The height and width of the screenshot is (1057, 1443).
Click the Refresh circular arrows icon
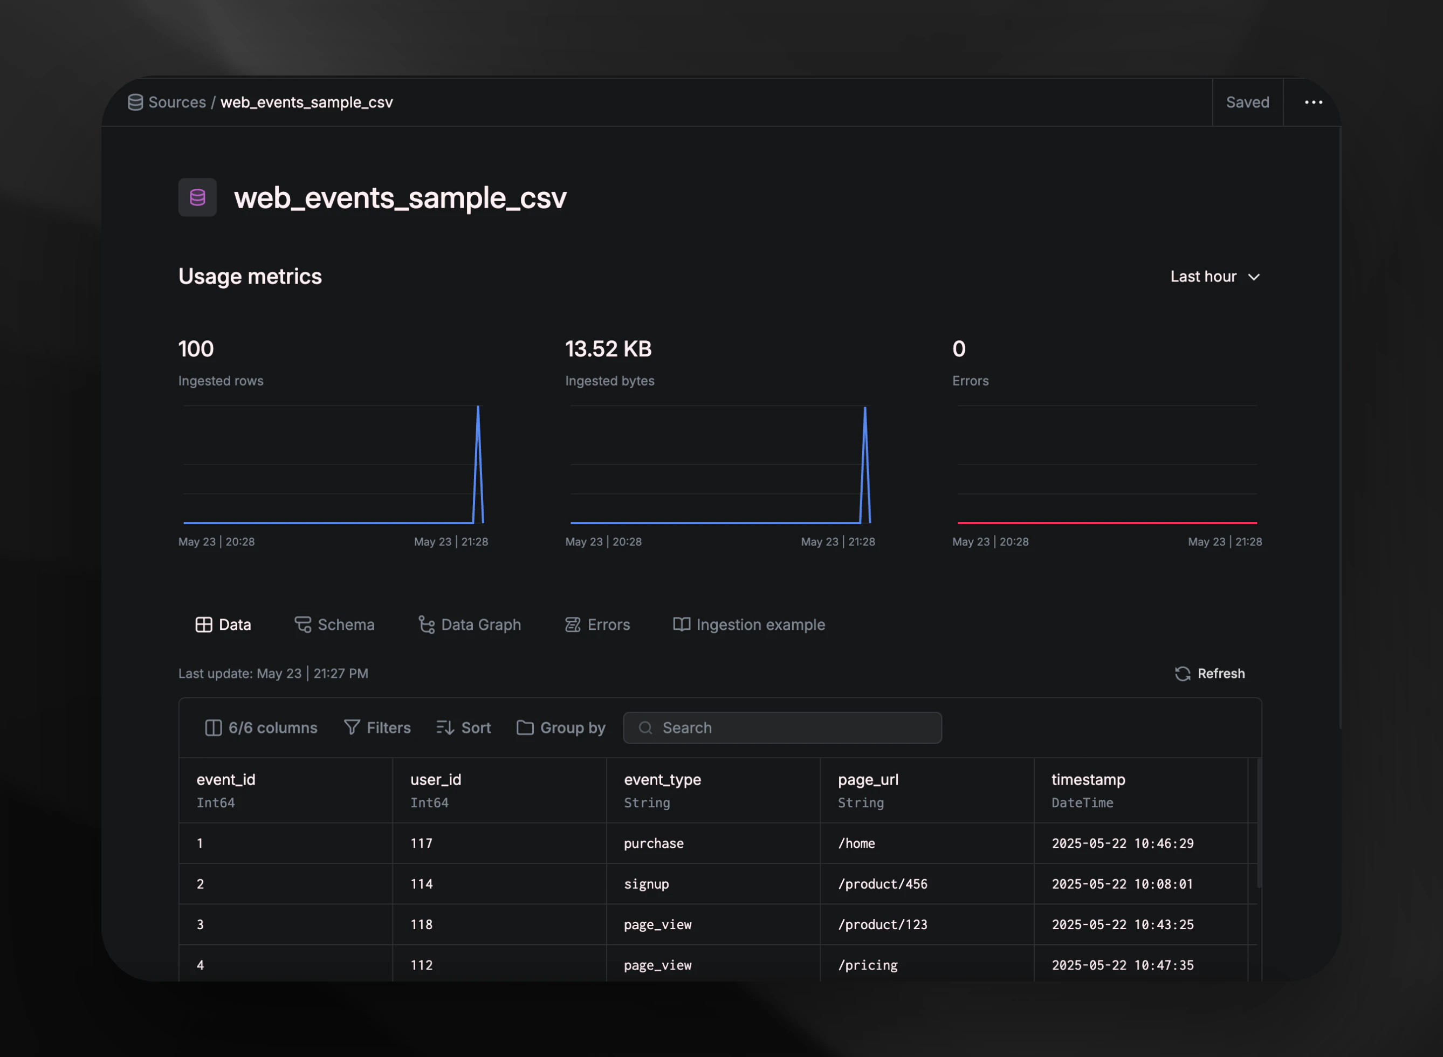pos(1182,674)
